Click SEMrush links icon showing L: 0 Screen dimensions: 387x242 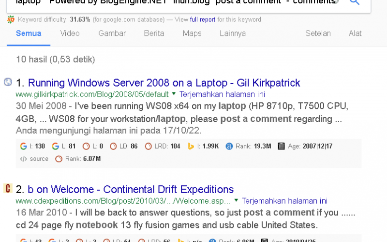tap(86, 147)
